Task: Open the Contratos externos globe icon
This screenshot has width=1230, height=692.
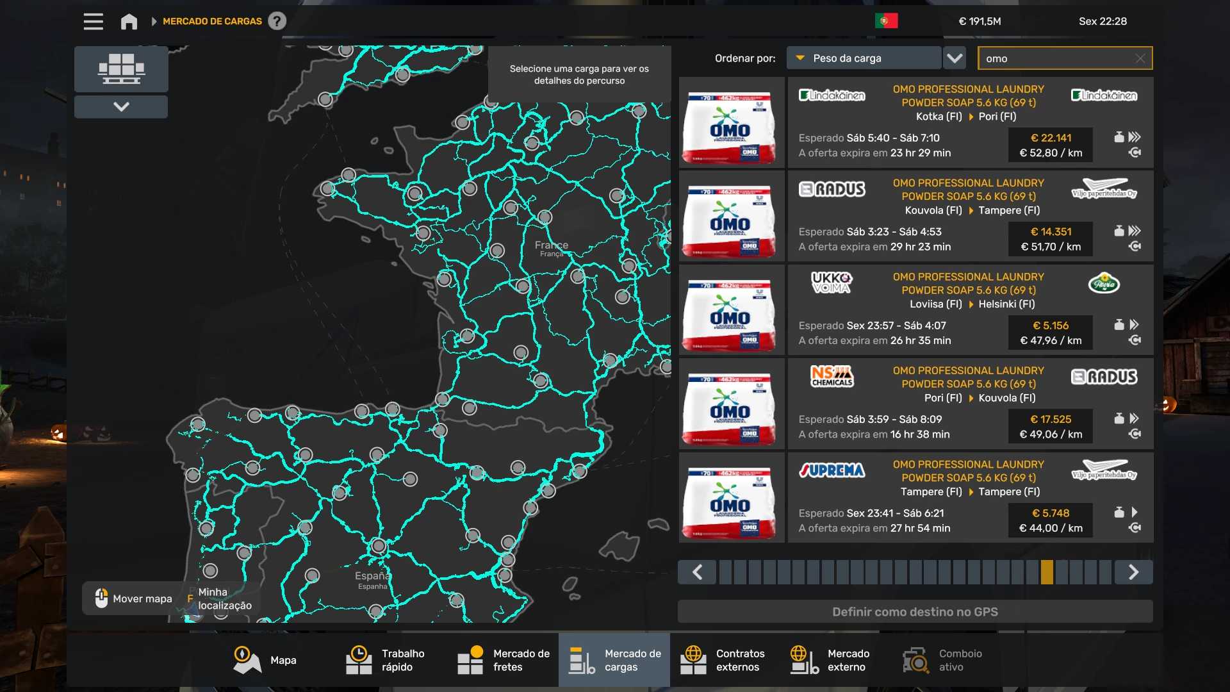Action: pyautogui.click(x=693, y=660)
